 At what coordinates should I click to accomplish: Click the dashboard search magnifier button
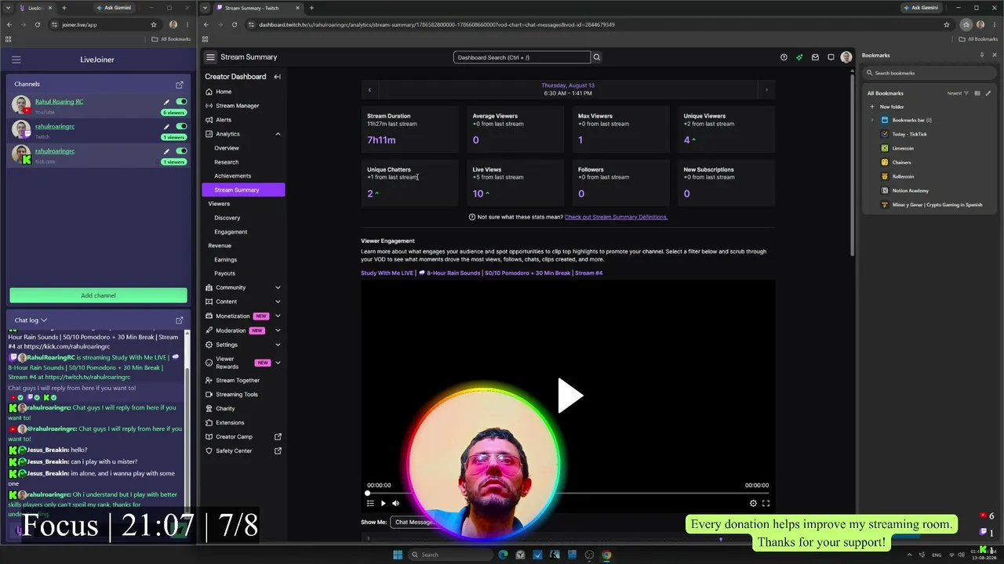point(596,57)
